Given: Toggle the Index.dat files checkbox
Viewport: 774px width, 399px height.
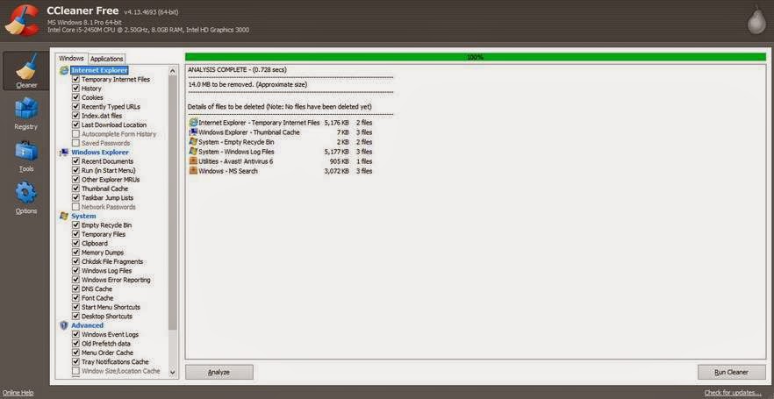Looking at the screenshot, I should coord(75,116).
